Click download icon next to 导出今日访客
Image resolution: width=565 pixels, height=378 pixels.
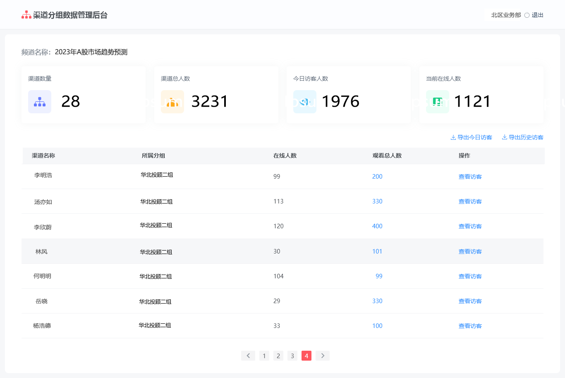(453, 137)
